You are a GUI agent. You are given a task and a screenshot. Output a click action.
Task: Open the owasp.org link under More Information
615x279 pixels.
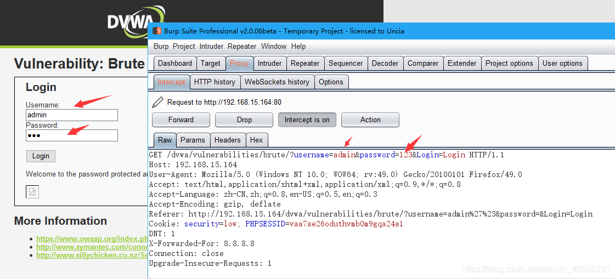(x=92, y=238)
